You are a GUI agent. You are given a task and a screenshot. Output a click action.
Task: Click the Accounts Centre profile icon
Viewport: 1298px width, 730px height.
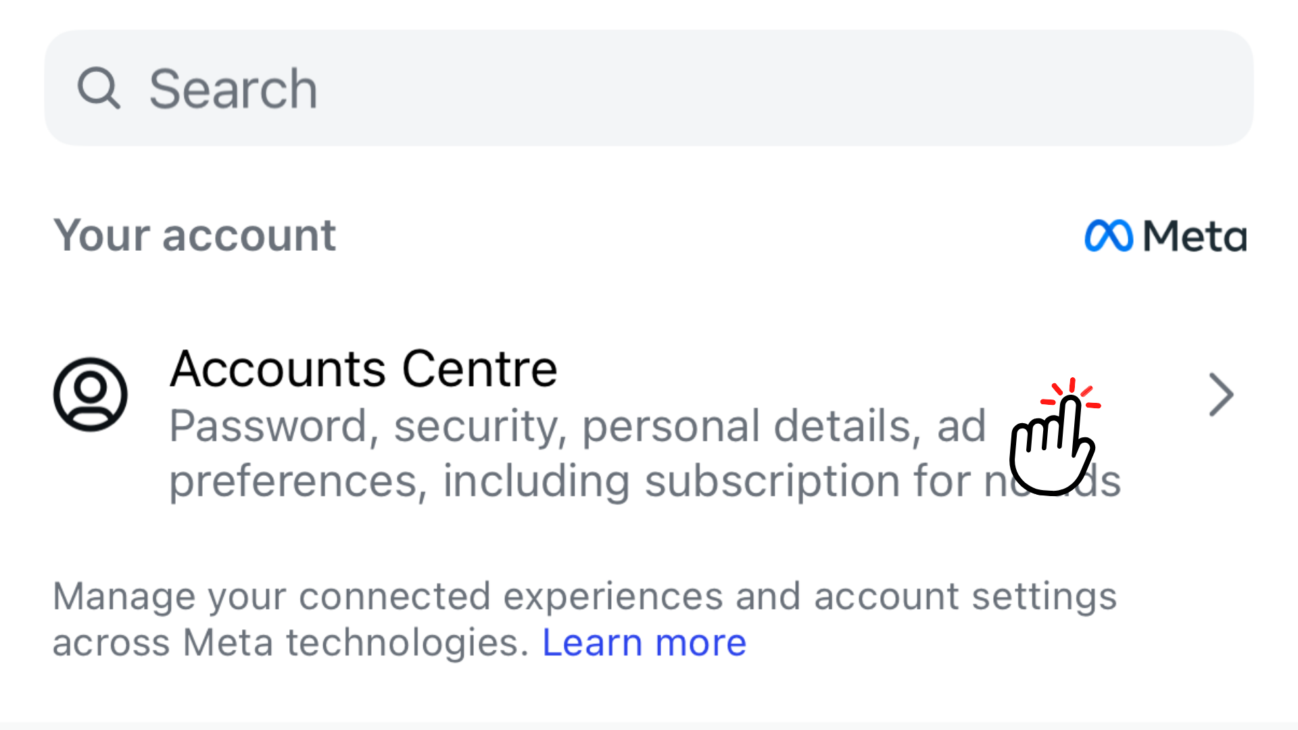(91, 394)
